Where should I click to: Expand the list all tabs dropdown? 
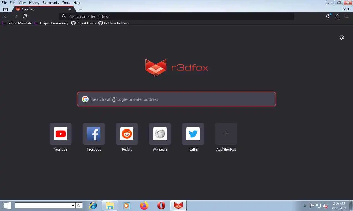pyautogui.click(x=346, y=9)
